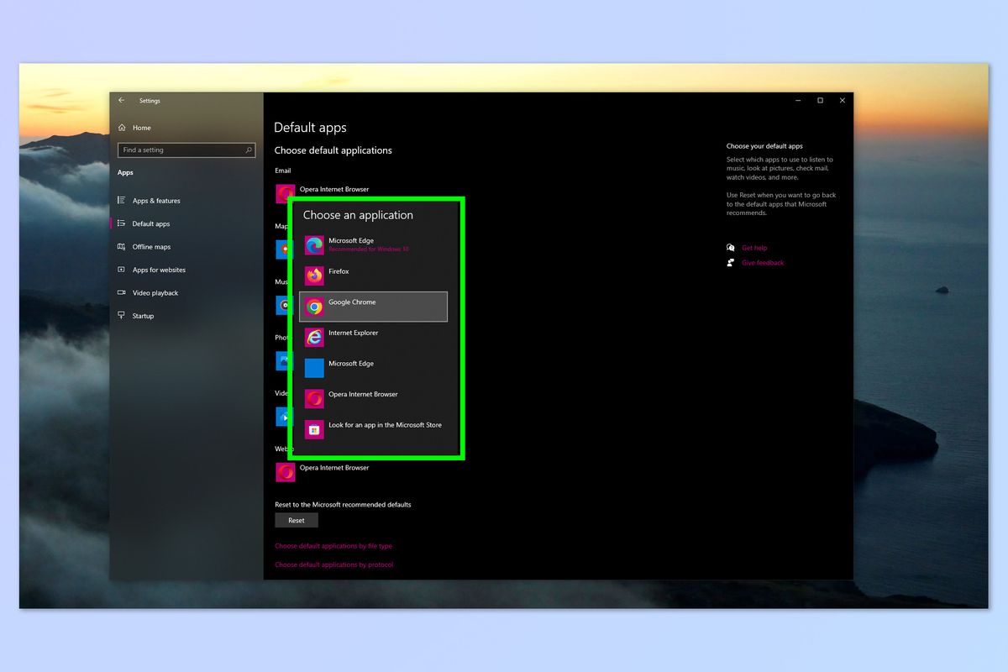
Task: Click the Find a setting search field
Action: point(186,150)
